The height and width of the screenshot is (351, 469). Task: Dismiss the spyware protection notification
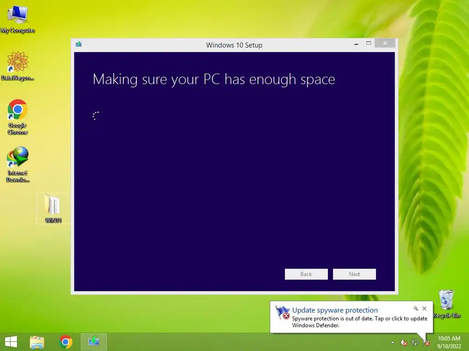[424, 308]
